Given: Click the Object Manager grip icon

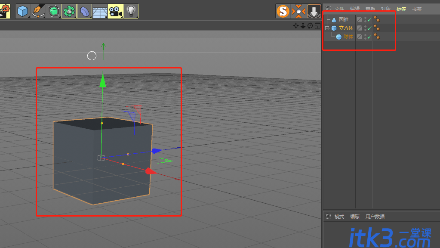Looking at the screenshot, I should [x=328, y=9].
